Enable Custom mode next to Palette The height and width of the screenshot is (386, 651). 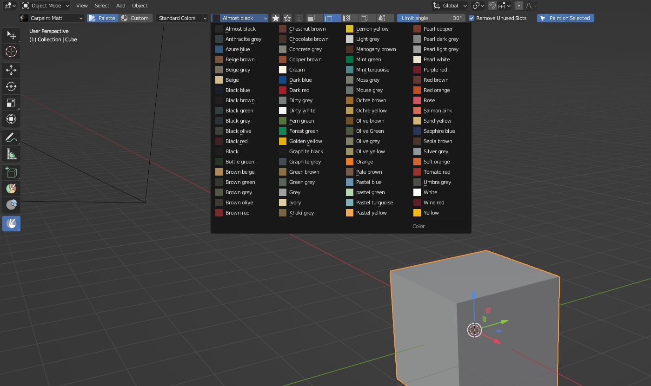tap(136, 18)
